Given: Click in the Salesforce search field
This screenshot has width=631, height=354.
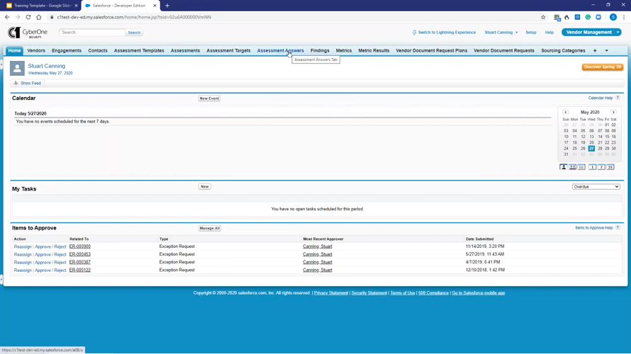Looking at the screenshot, I should tap(91, 33).
